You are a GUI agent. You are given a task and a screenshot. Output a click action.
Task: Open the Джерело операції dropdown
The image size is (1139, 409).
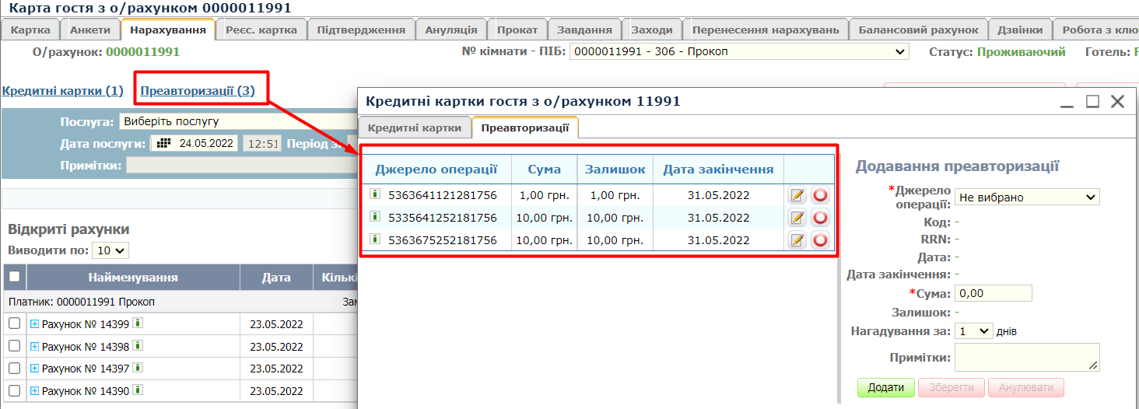click(1027, 198)
